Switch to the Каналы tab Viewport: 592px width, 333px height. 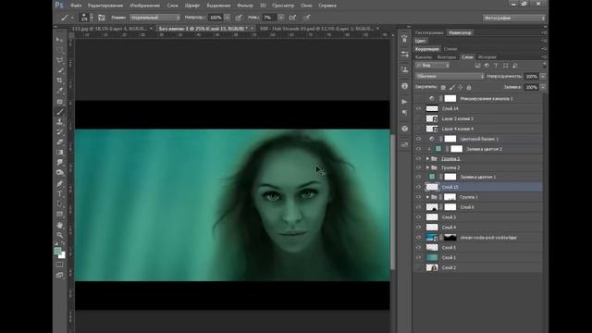(x=424, y=57)
